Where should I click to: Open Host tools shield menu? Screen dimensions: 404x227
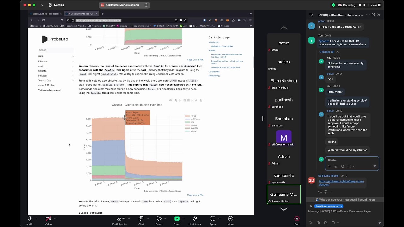pyautogui.click(x=195, y=220)
